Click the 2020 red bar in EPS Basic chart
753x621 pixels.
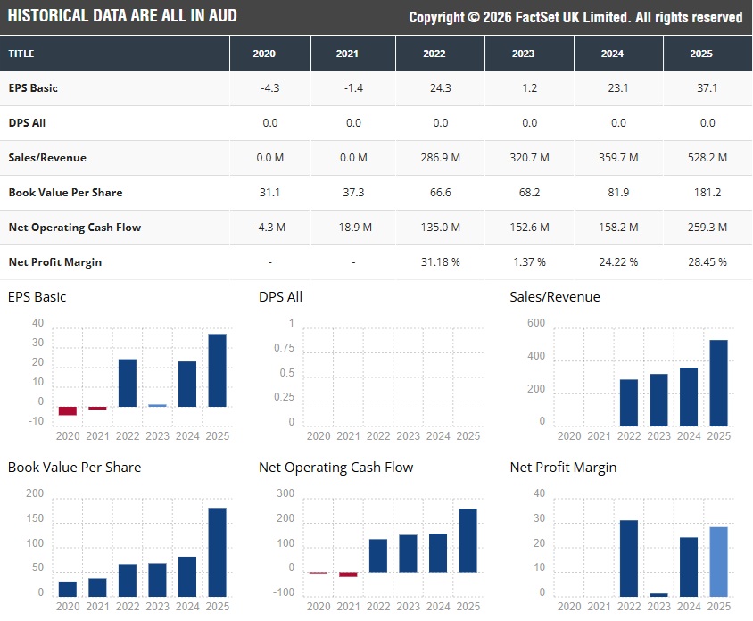coord(68,411)
